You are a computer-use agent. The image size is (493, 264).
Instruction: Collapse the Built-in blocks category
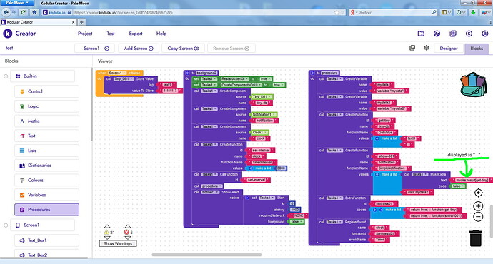(6, 76)
